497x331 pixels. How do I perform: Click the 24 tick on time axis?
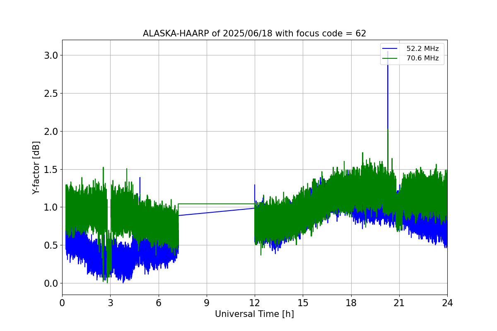[447, 302]
